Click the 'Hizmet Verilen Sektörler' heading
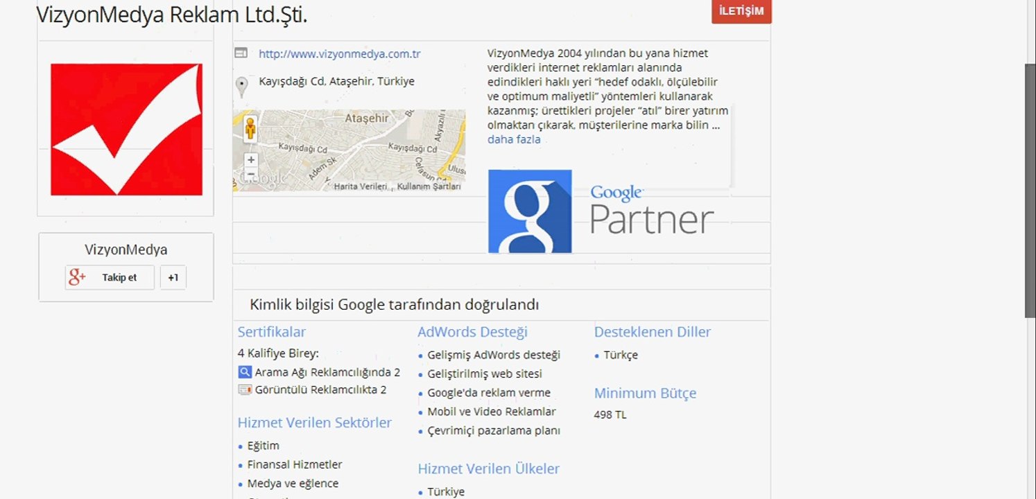1036x499 pixels. pyautogui.click(x=315, y=423)
